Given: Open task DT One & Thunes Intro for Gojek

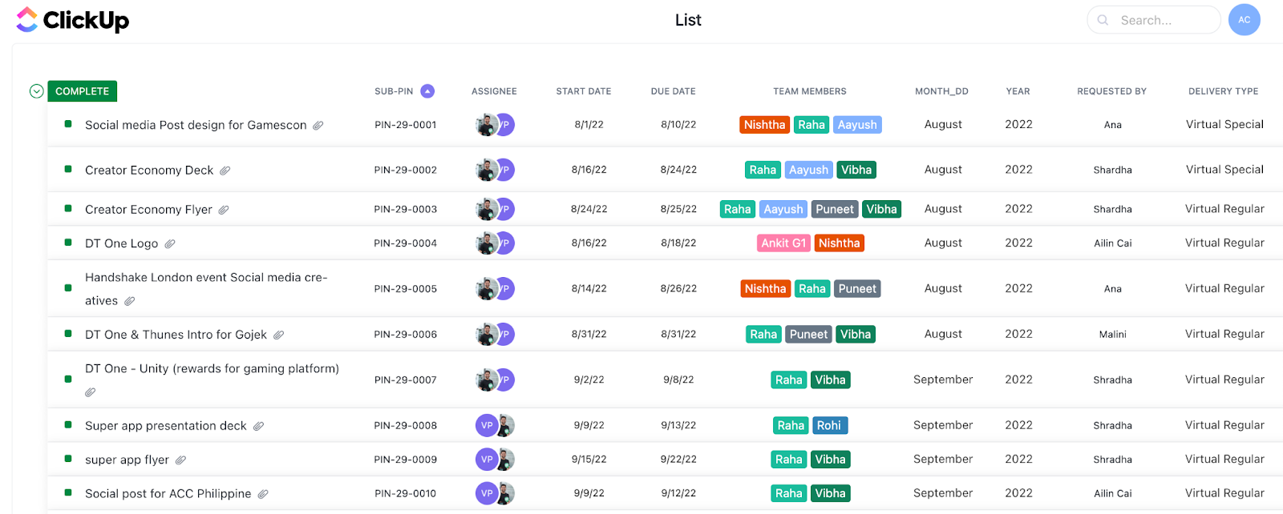Looking at the screenshot, I should tap(176, 335).
